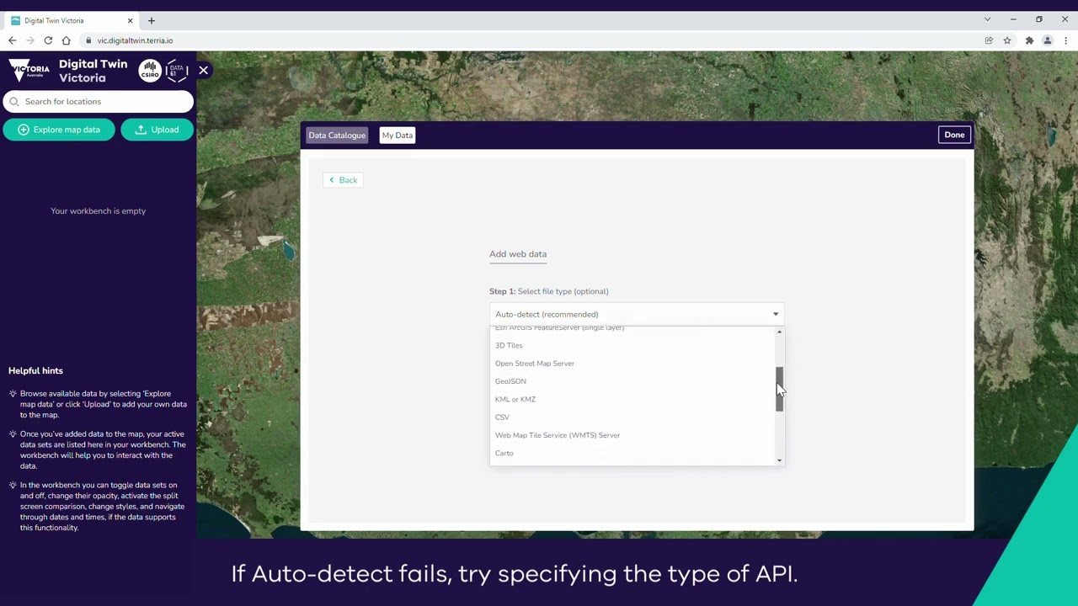Click the address bar URL
This screenshot has width=1078, height=606.
pyautogui.click(x=135, y=40)
